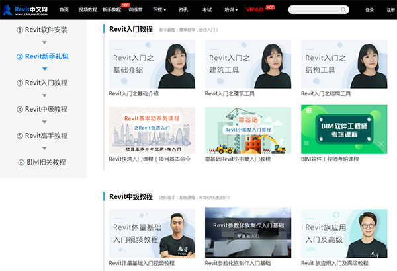397x271 pixels.
Task: Click the Revit入门之建筑工具 caption link
Action: point(230,94)
